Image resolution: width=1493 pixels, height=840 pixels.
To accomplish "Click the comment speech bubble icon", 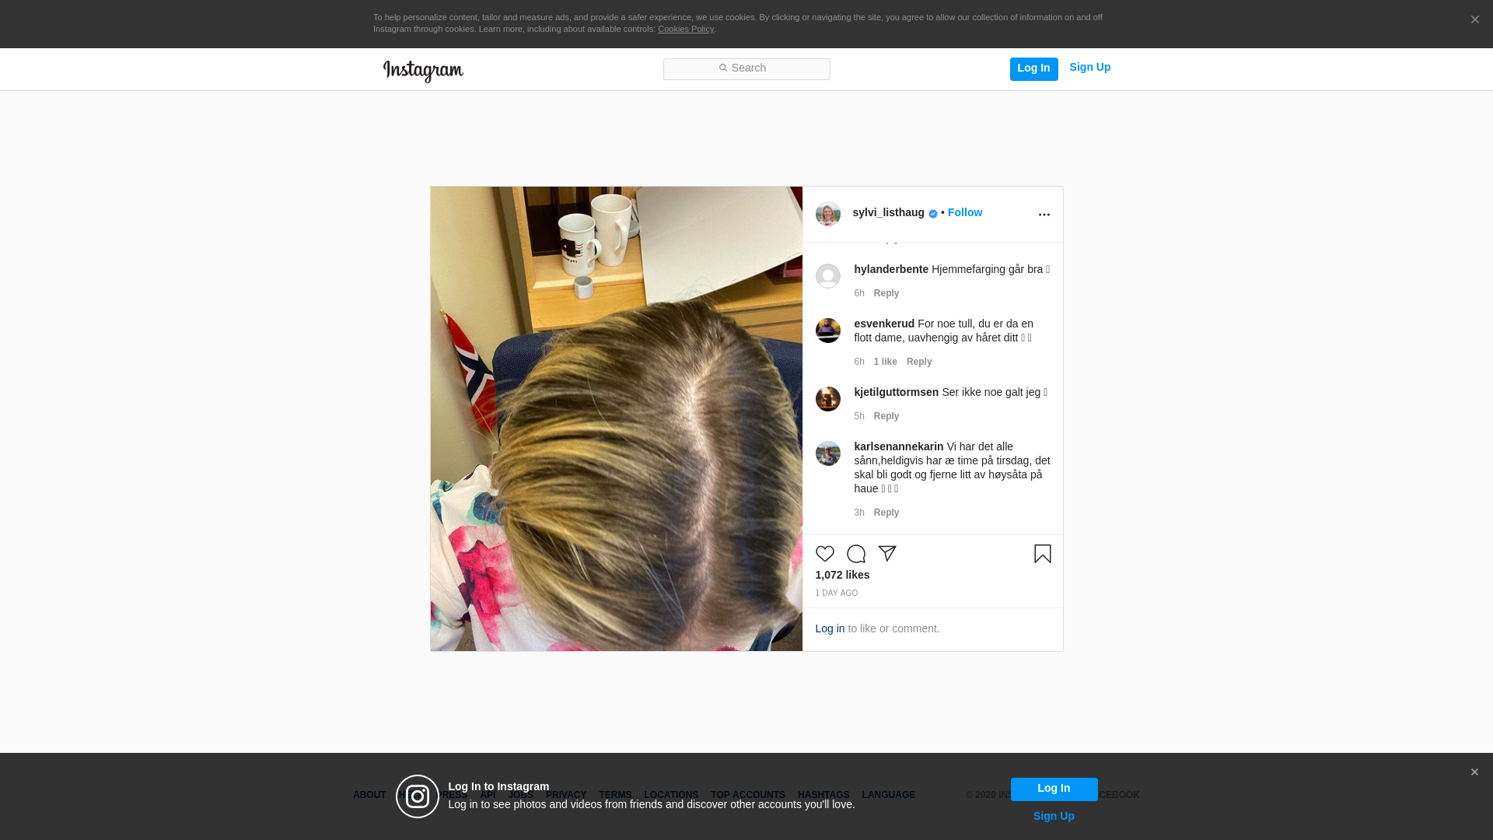I will pyautogui.click(x=855, y=554).
